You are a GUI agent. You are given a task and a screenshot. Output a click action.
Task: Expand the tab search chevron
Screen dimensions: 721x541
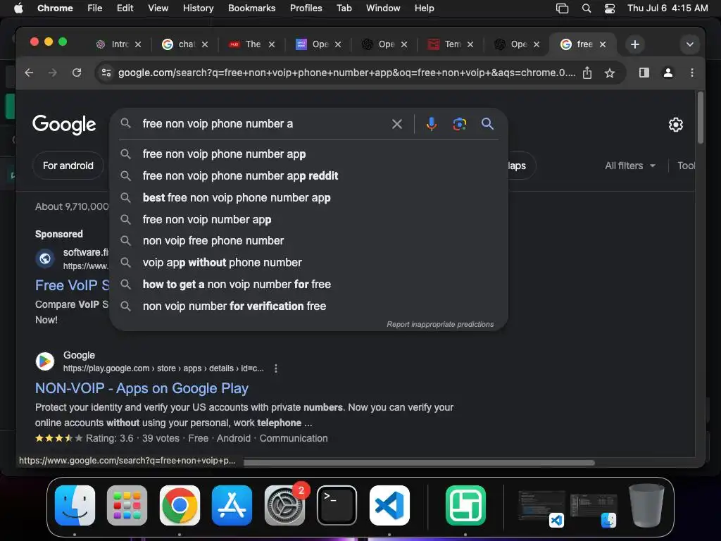pyautogui.click(x=690, y=44)
